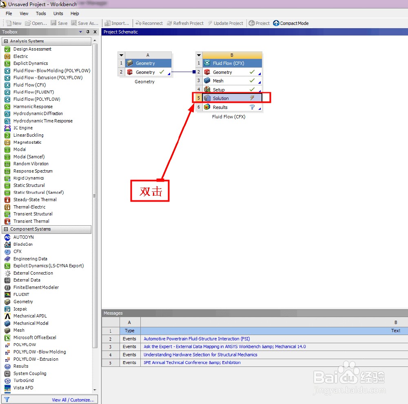Click the Update Project button
This screenshot has height=404, width=408.
pyautogui.click(x=225, y=23)
